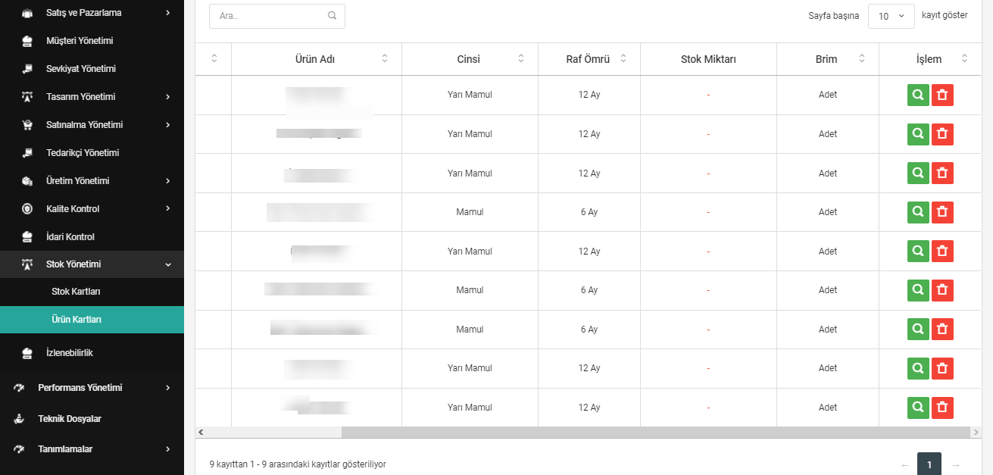Click the Kalite Kontrol shield icon
This screenshot has height=475, width=993.
27,208
